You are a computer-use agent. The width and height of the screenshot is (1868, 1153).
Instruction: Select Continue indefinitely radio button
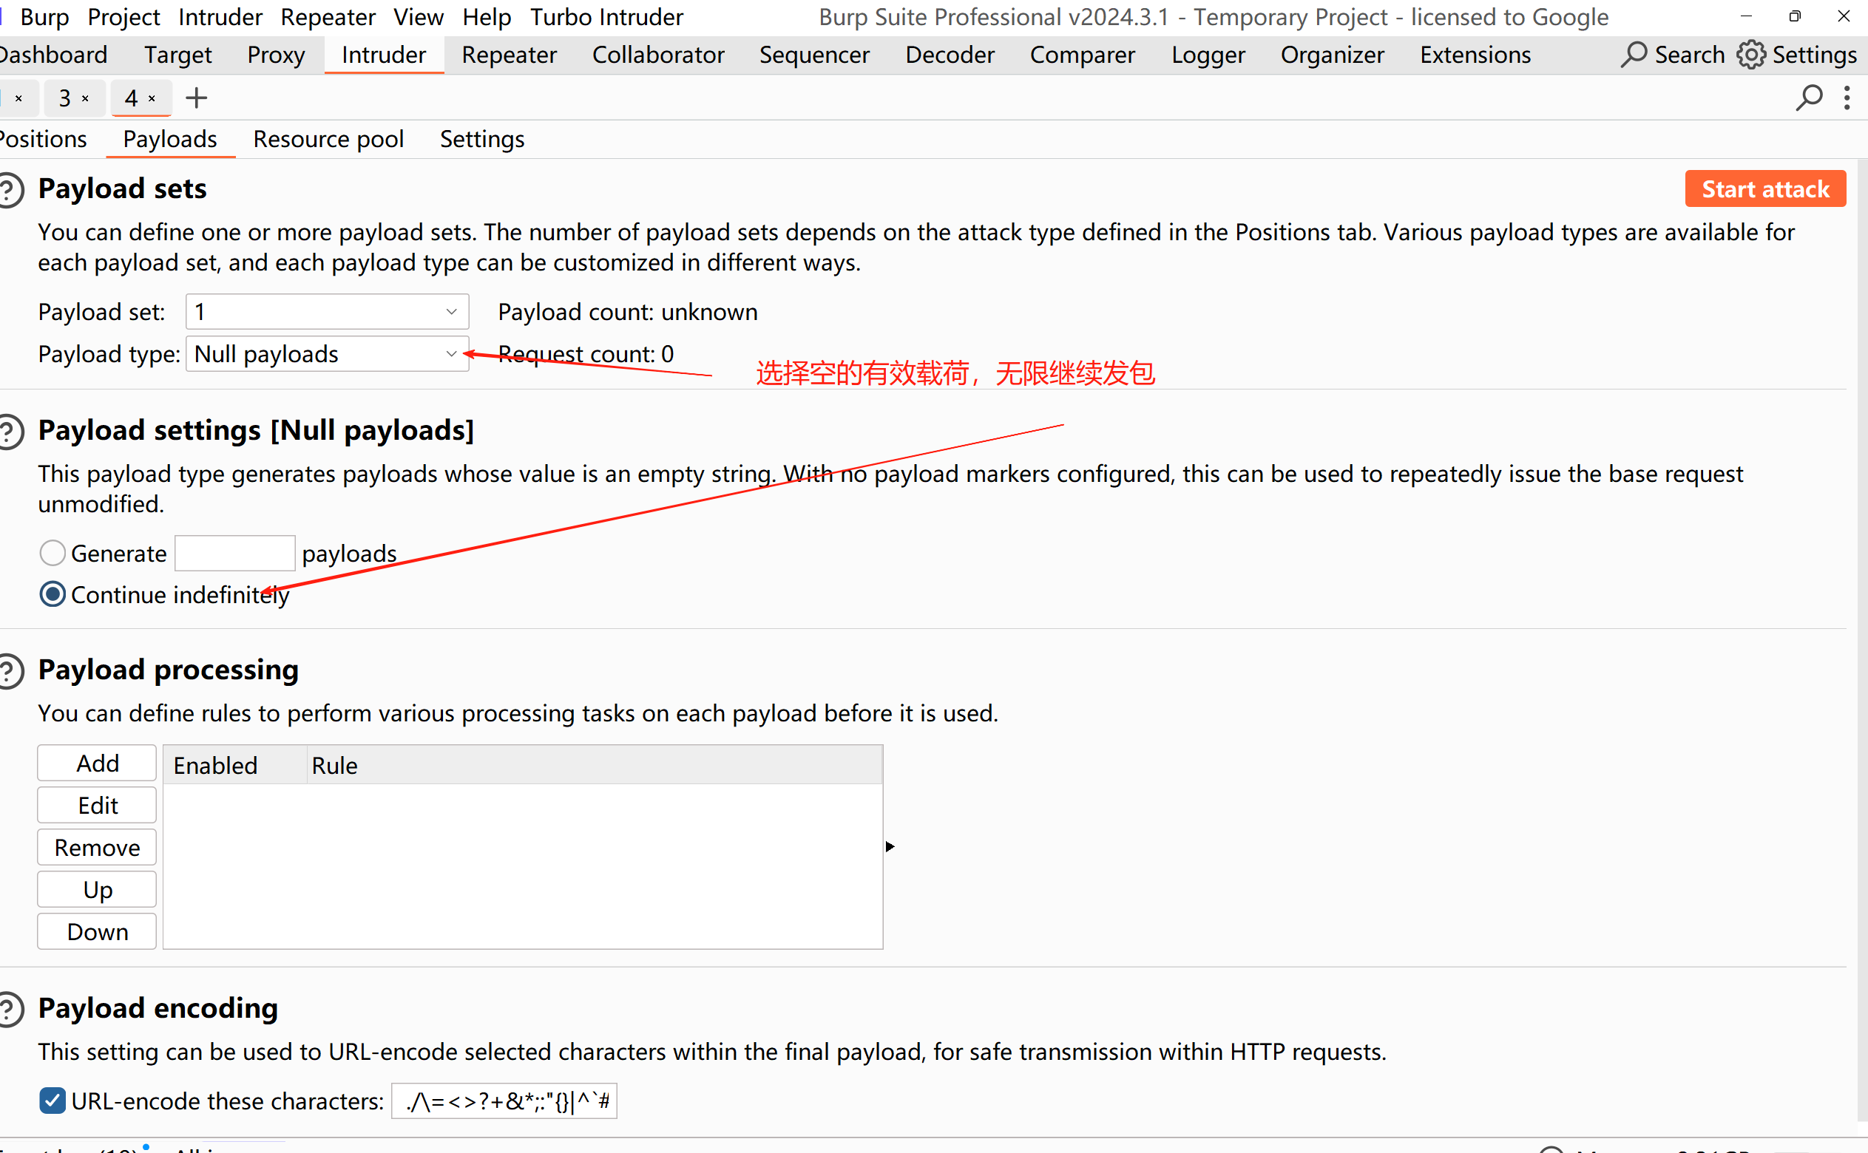pos(53,594)
